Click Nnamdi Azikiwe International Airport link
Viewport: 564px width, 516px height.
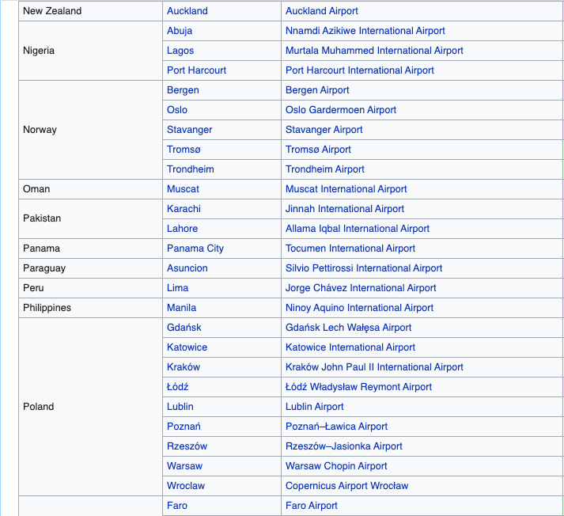[x=365, y=31]
